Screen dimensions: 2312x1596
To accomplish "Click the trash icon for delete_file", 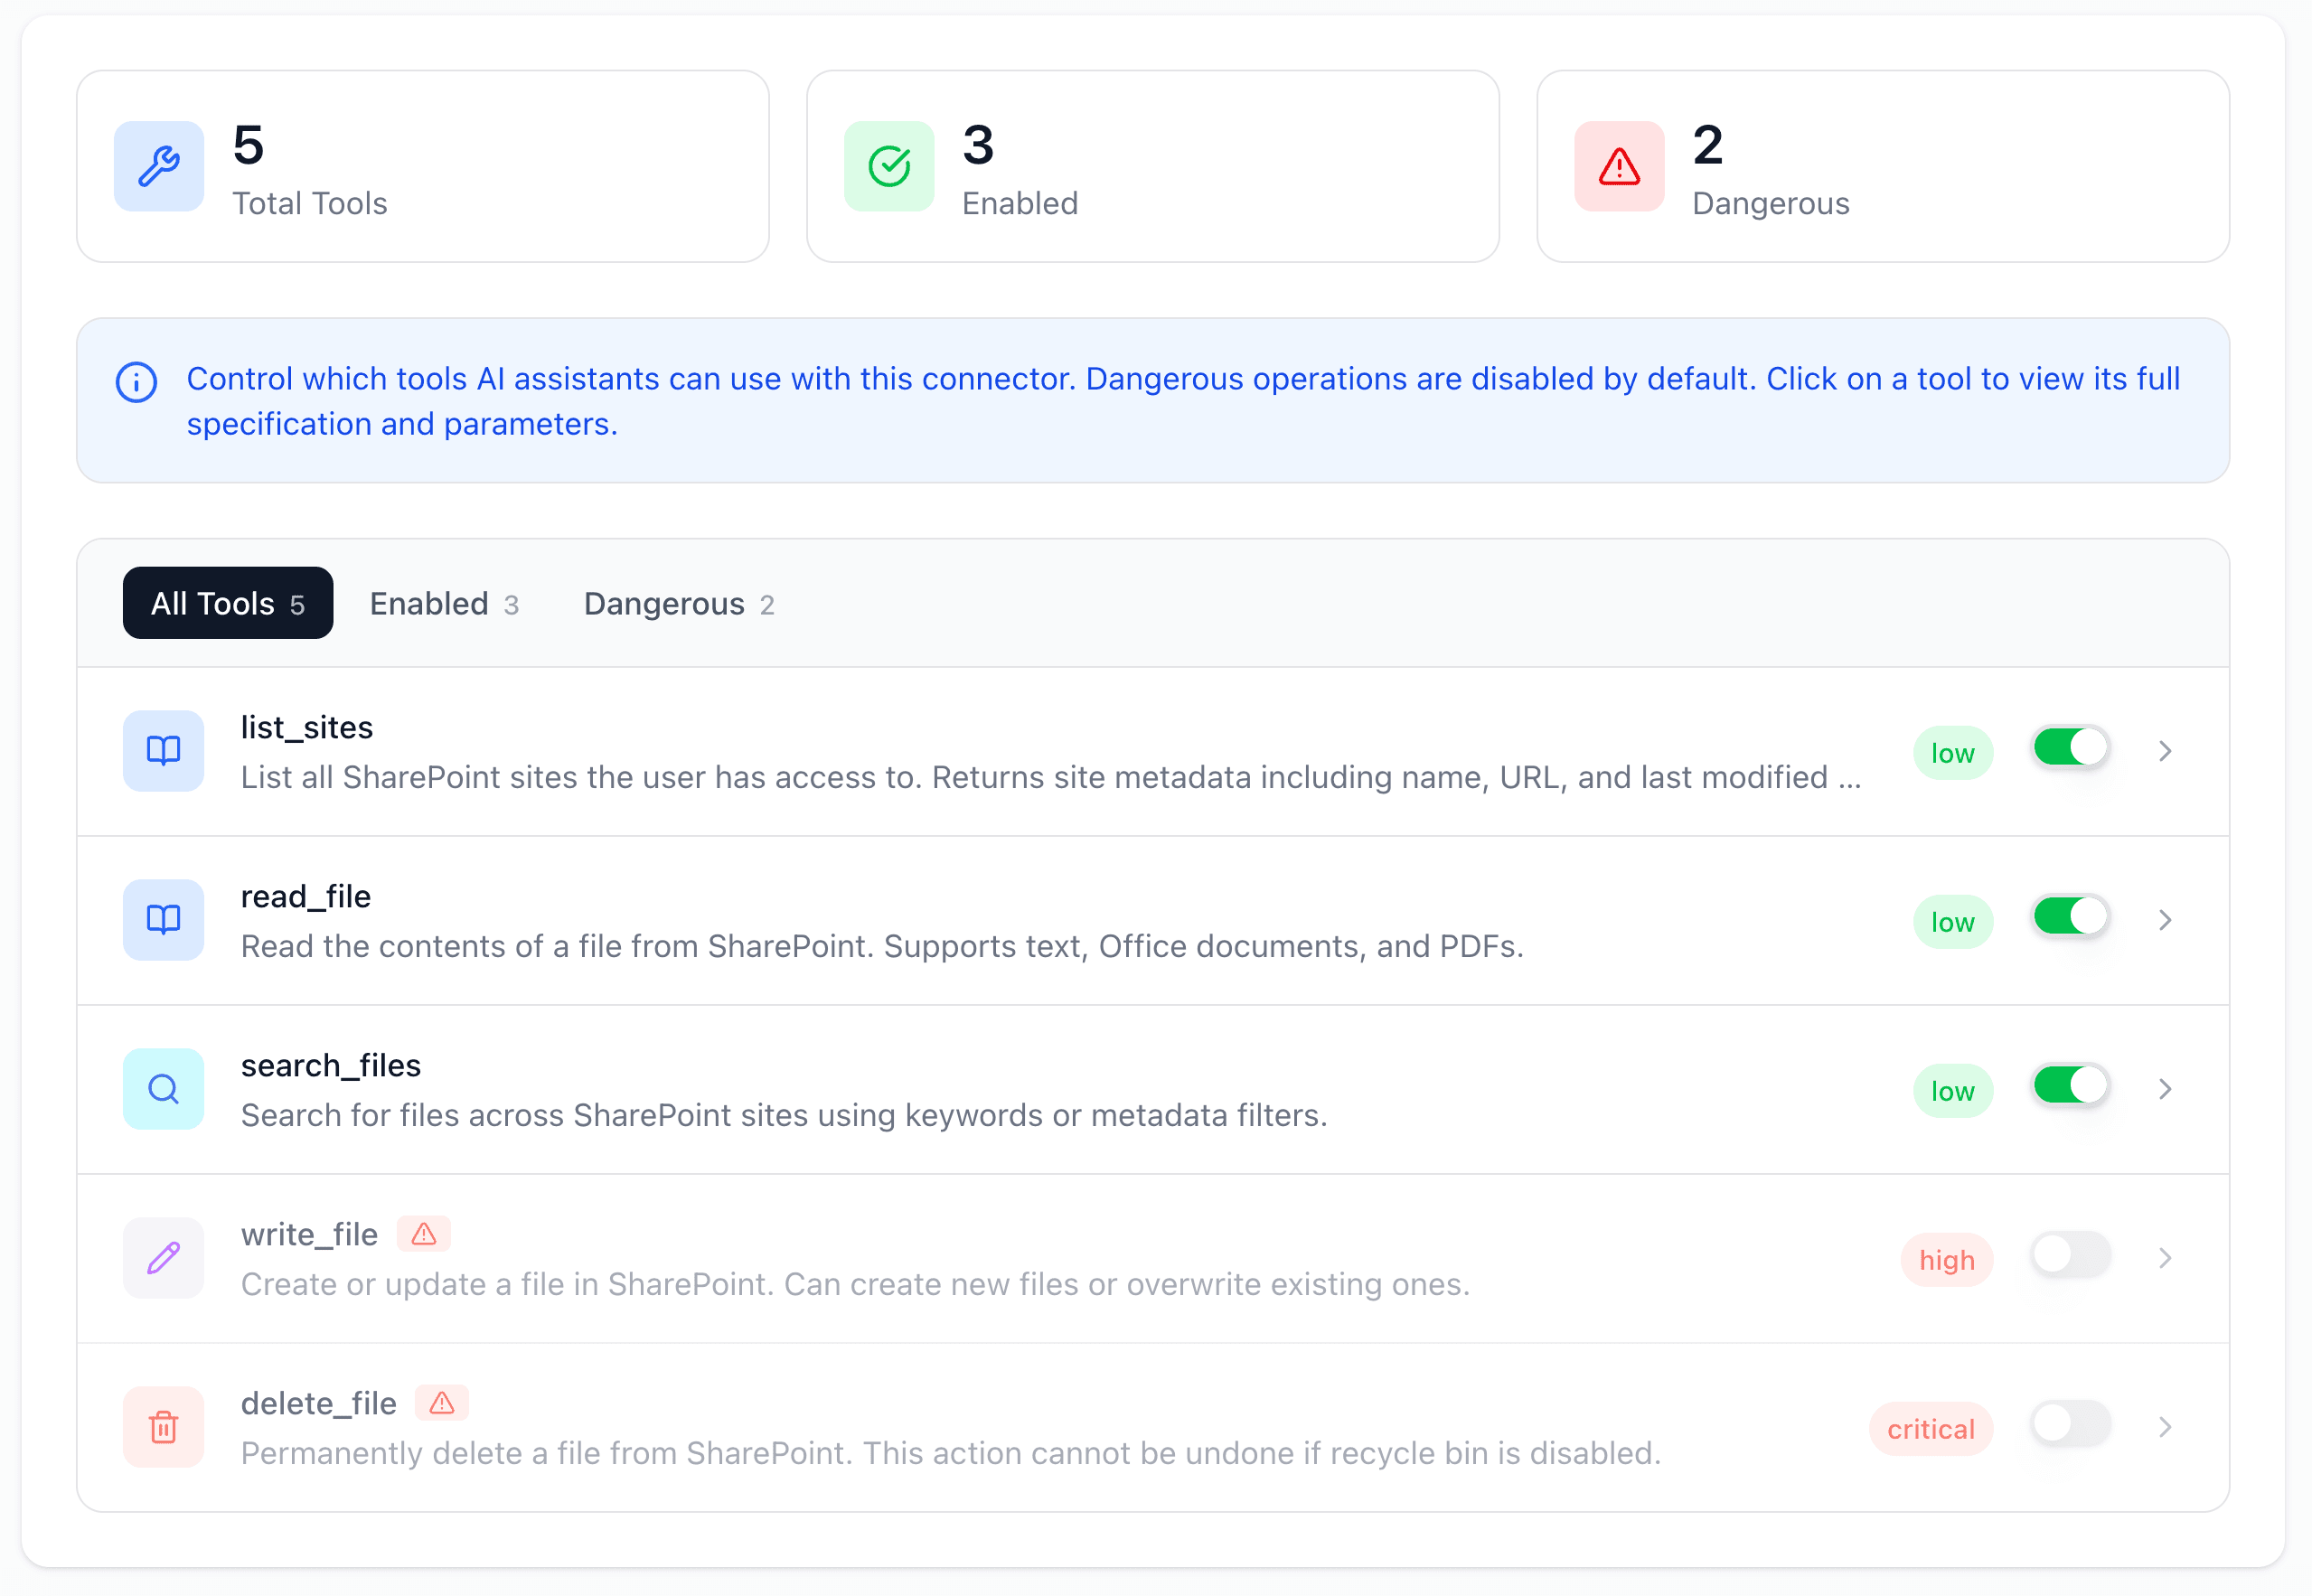I will click(x=164, y=1427).
